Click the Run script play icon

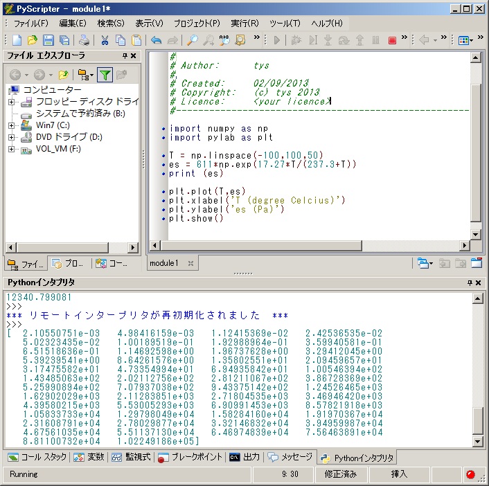pos(277,40)
